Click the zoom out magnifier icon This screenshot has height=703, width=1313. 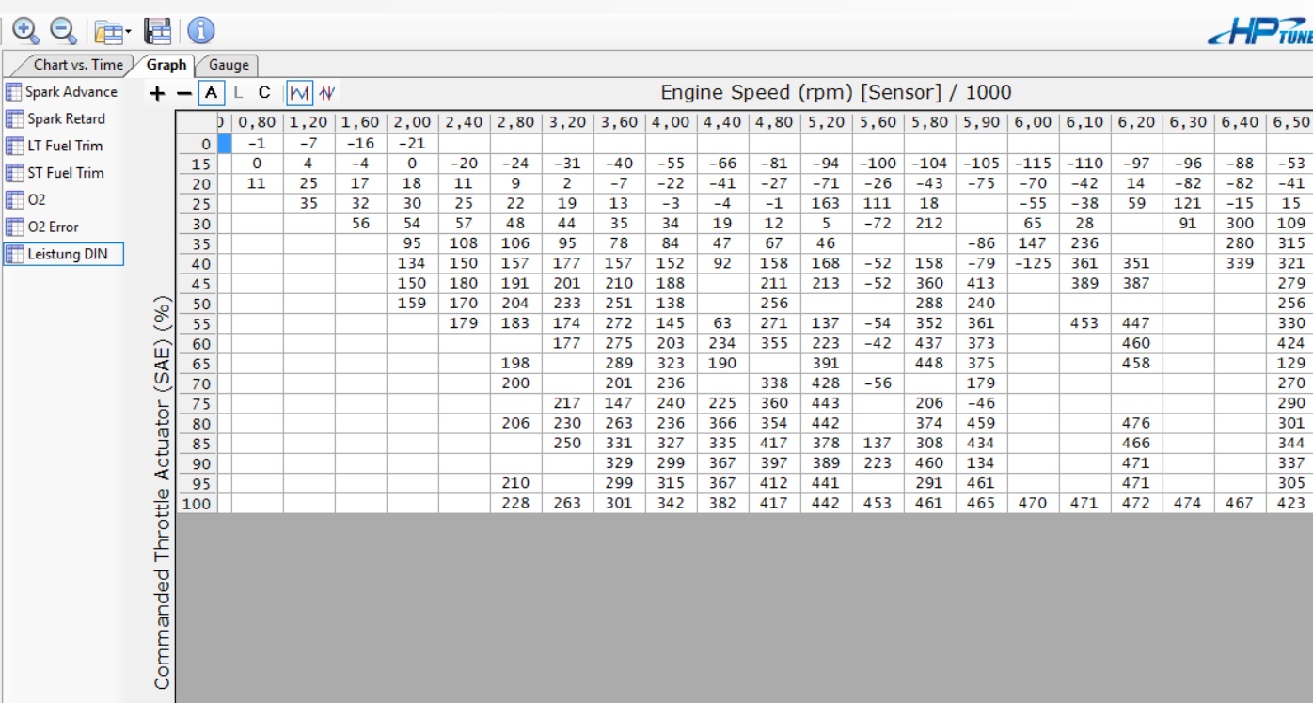coord(63,31)
